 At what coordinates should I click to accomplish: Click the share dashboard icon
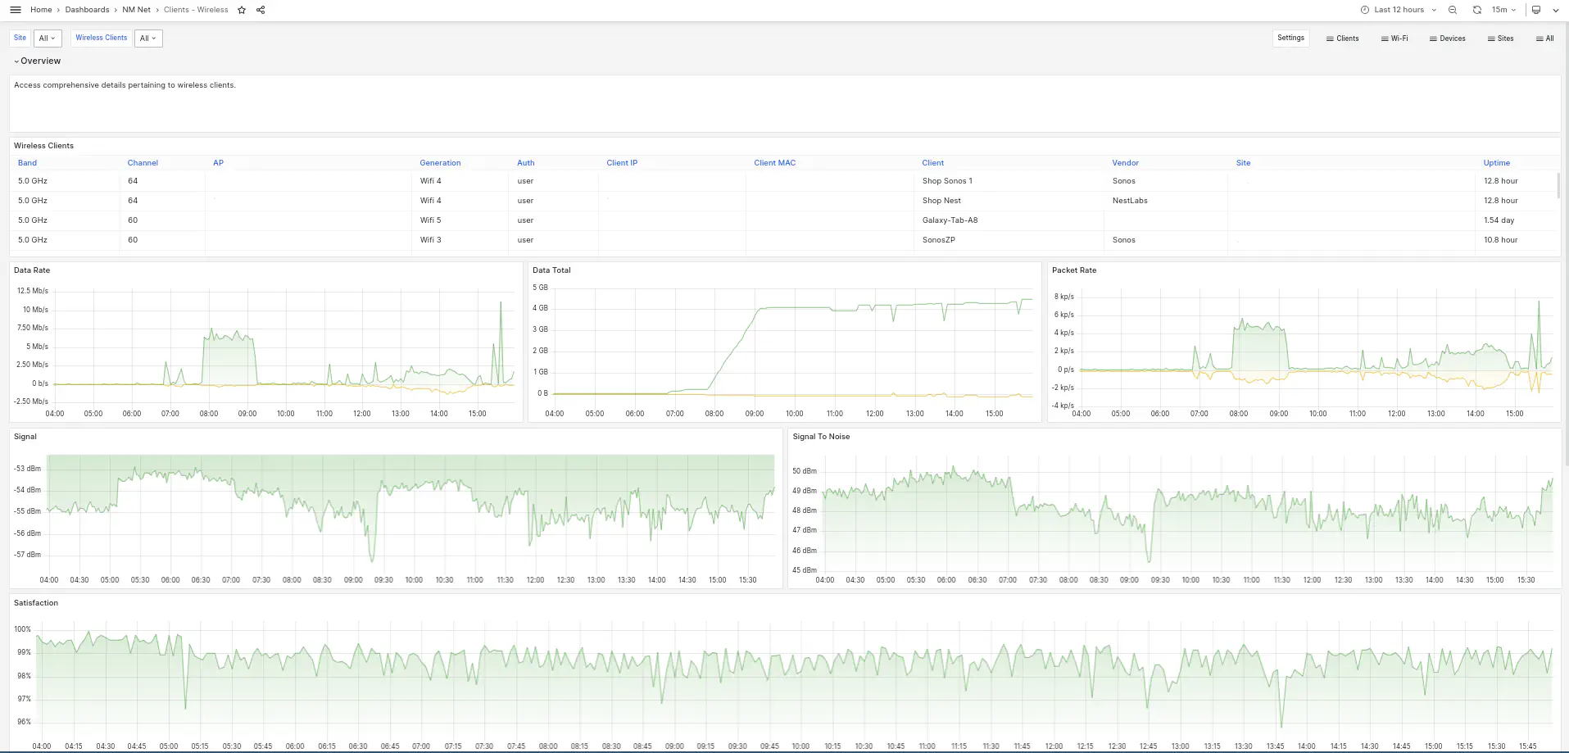coord(261,10)
